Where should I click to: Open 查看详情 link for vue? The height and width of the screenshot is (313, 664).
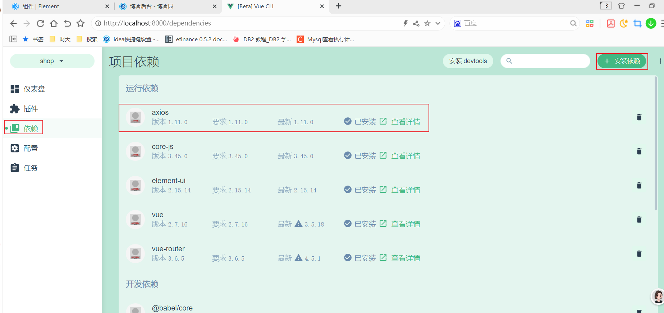click(406, 224)
